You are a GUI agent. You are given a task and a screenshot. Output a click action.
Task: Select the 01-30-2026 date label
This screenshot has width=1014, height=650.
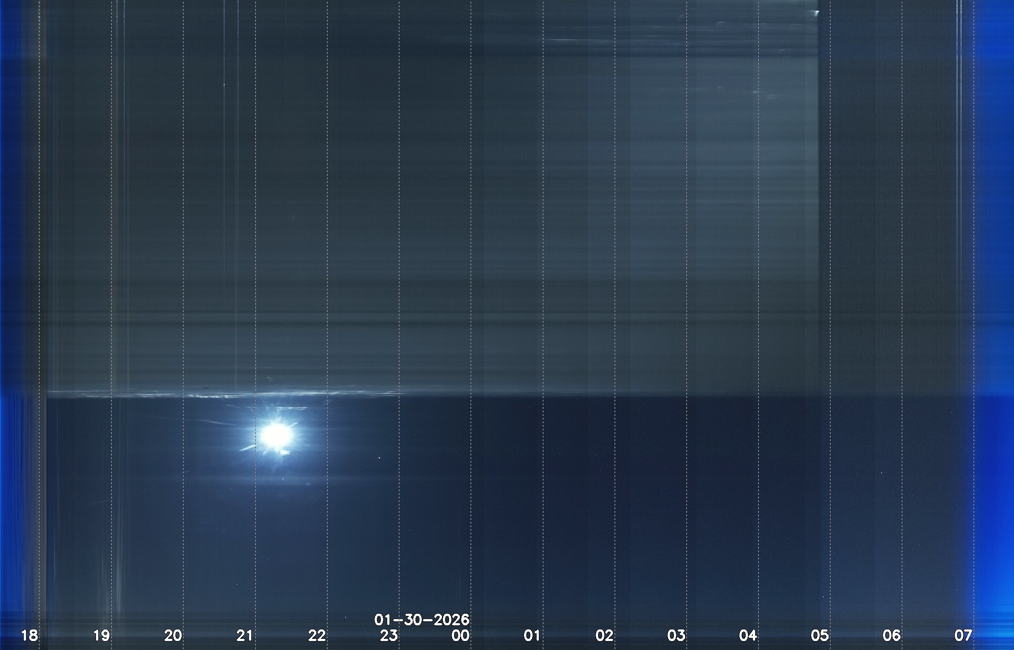tap(422, 620)
